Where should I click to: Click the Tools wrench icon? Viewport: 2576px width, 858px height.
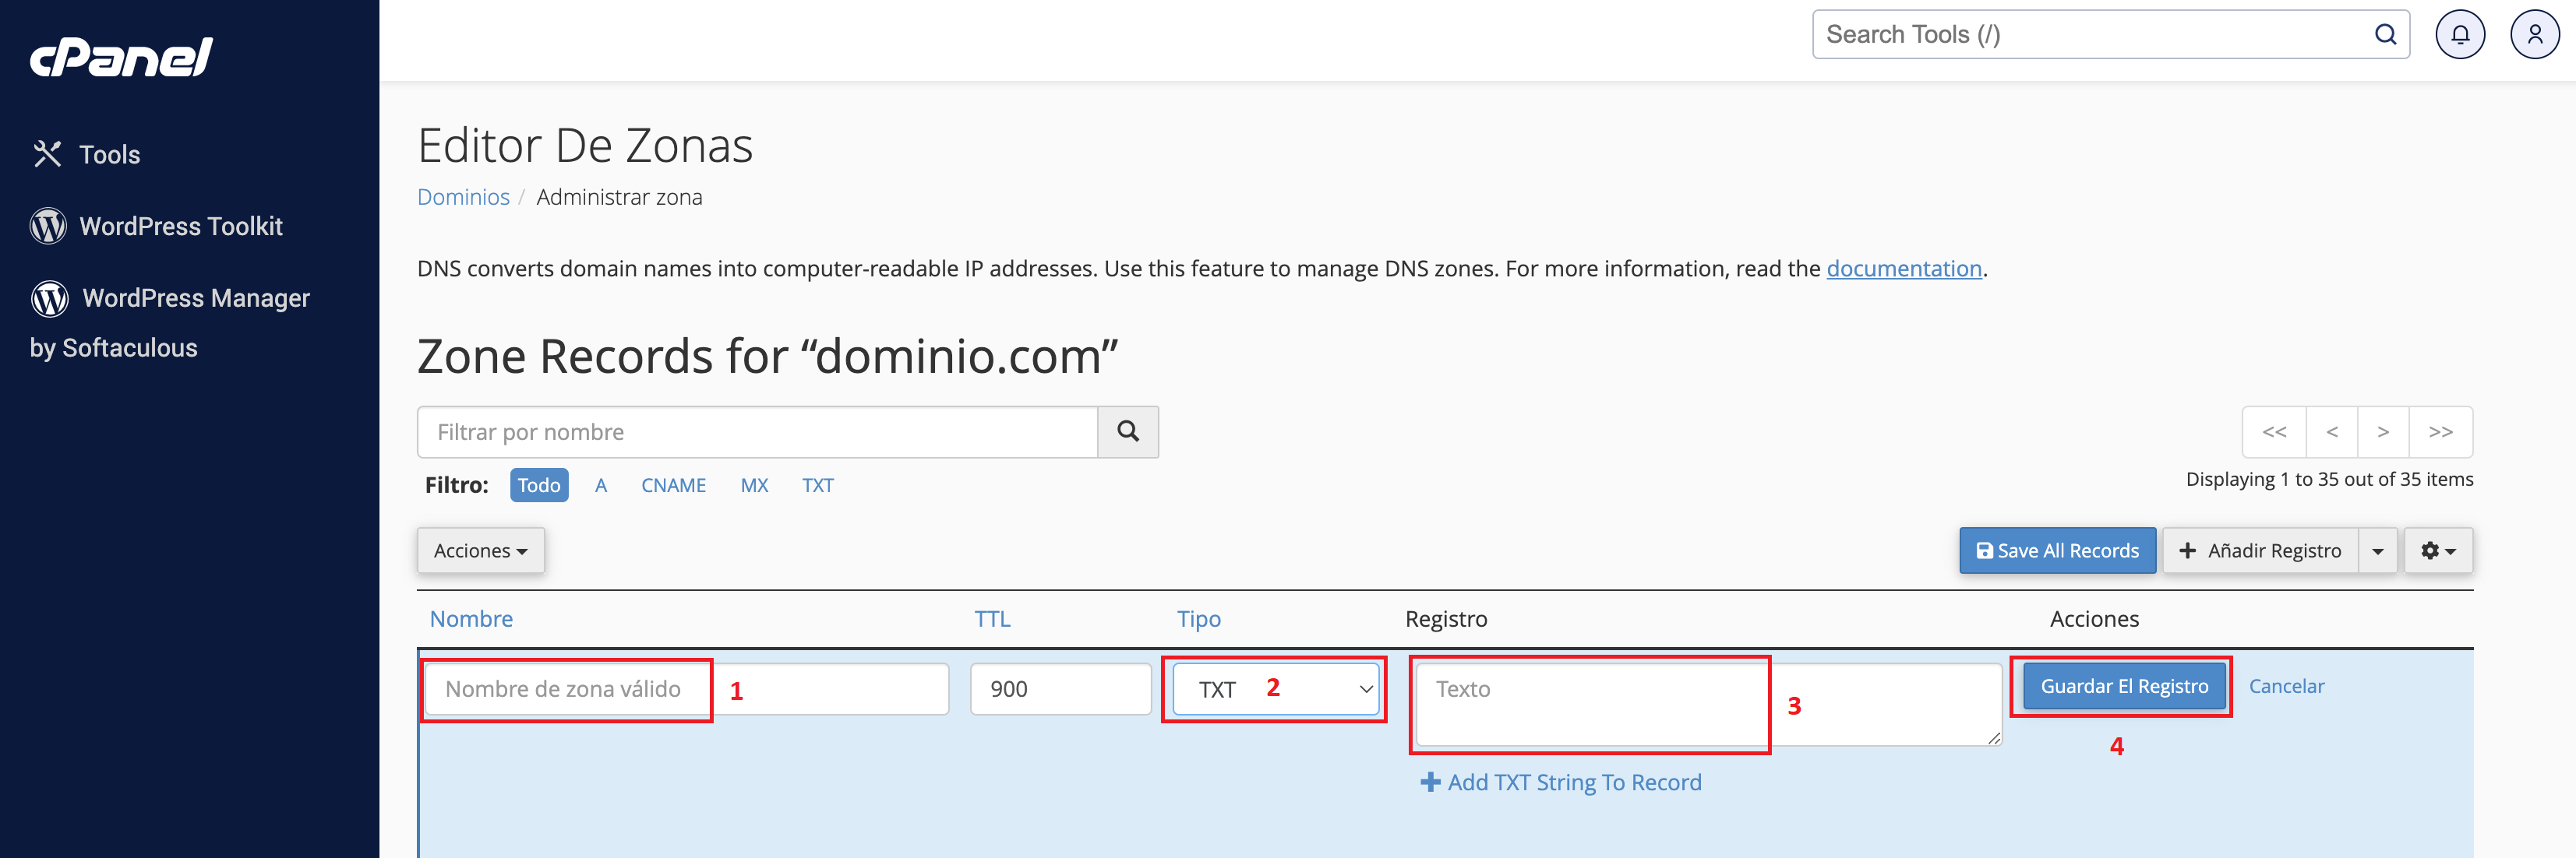[x=47, y=154]
